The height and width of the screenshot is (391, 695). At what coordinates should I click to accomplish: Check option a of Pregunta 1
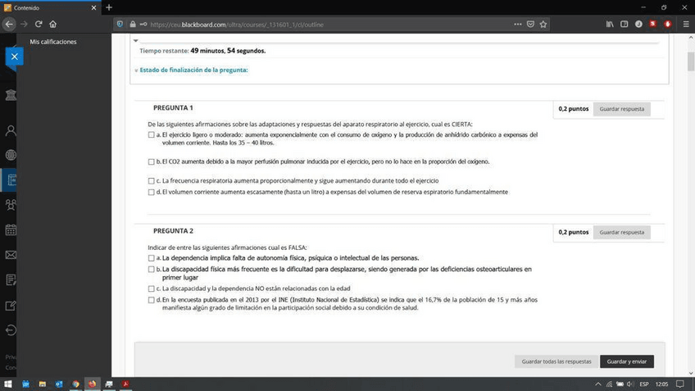point(151,134)
